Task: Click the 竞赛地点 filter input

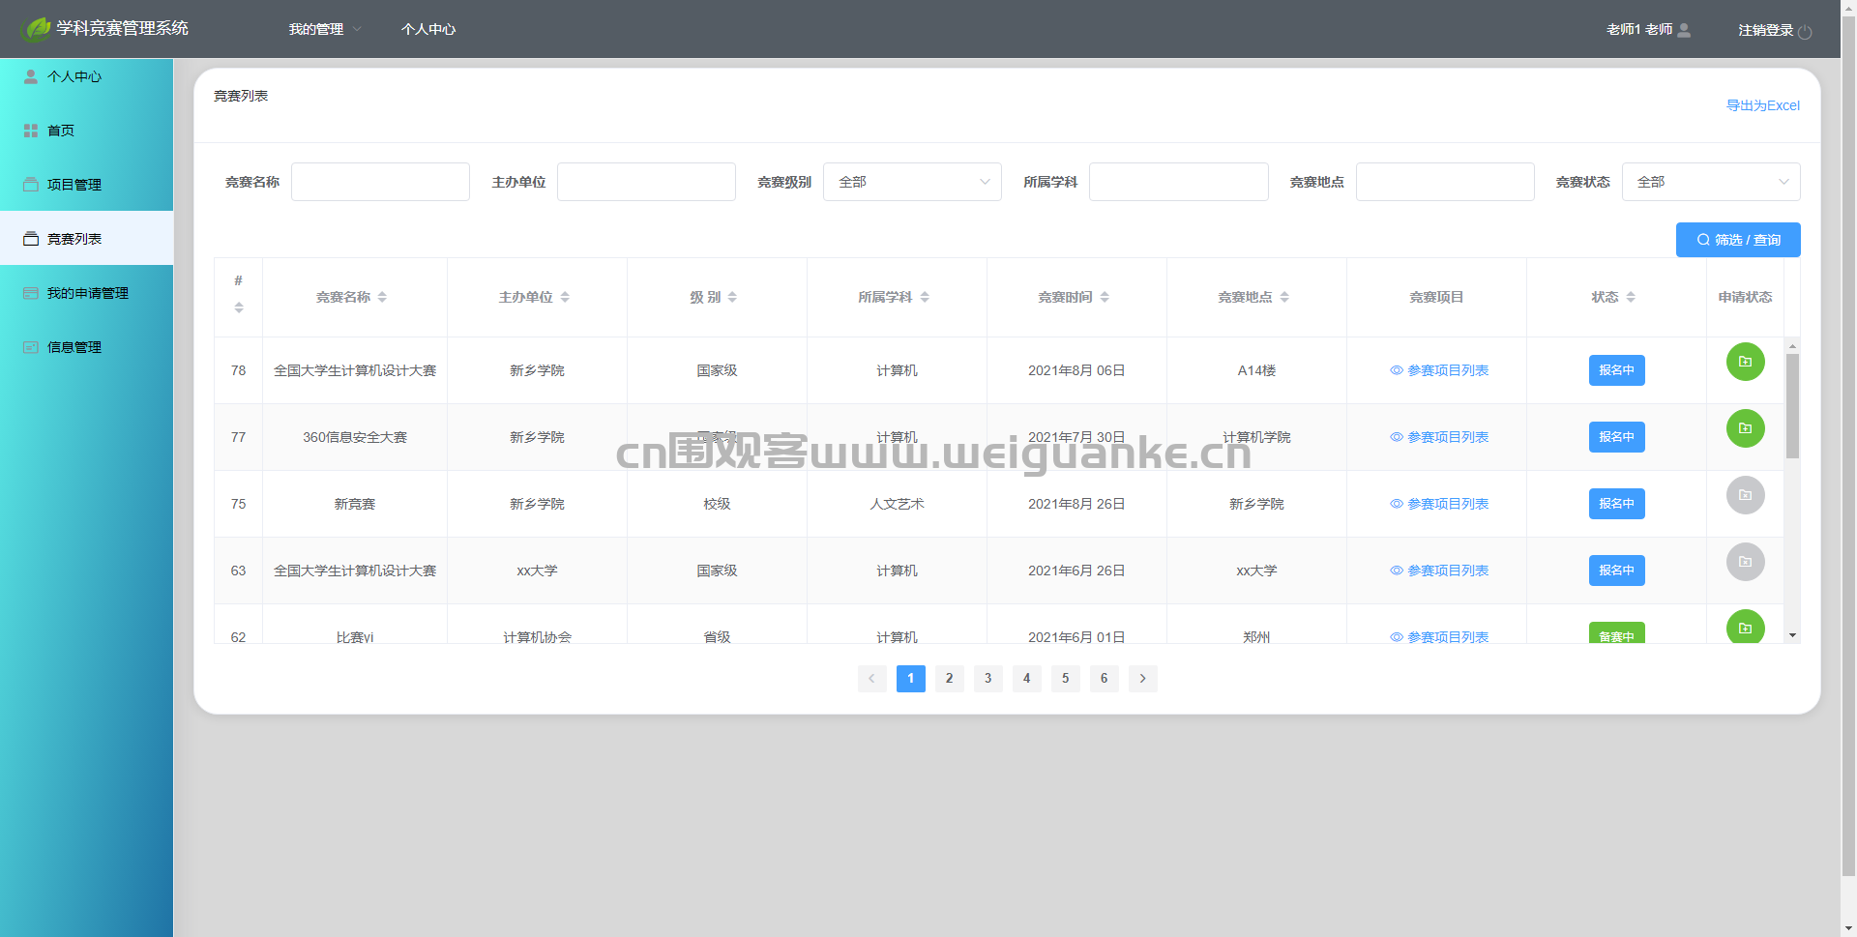Action: coord(1445,182)
